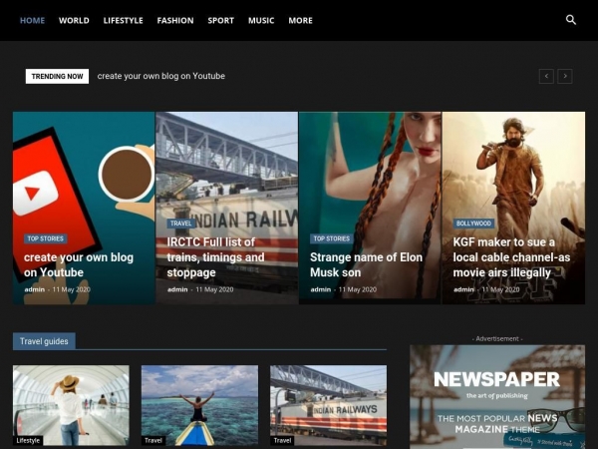Viewport: 598px width, 449px height.
Task: Open airport traveler with hat thumbnail
Action: (71, 405)
